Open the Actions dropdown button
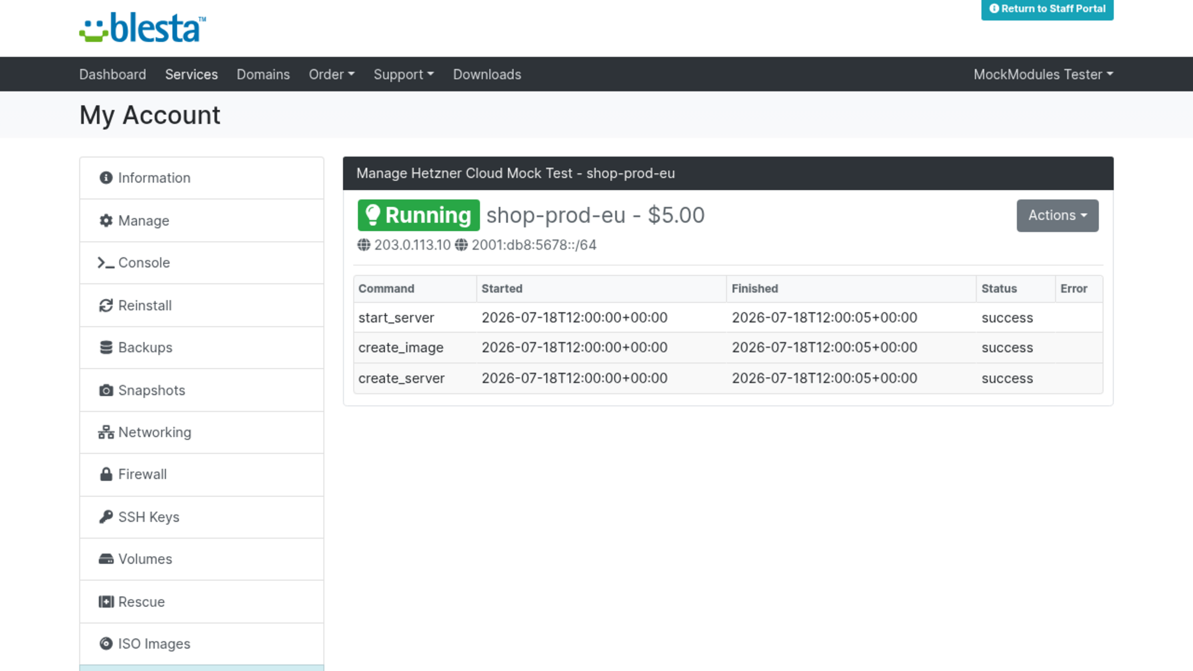Viewport: 1193px width, 671px height. pyautogui.click(x=1058, y=216)
